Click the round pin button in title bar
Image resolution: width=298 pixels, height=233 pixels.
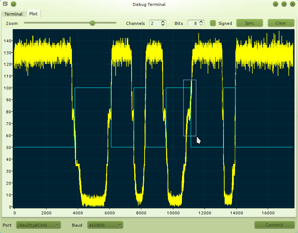[13, 4]
